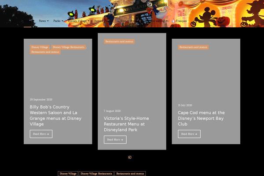Viewport: 264px width, 176px height.
Task: Select the date 29 September 2020
Action: click(41, 100)
